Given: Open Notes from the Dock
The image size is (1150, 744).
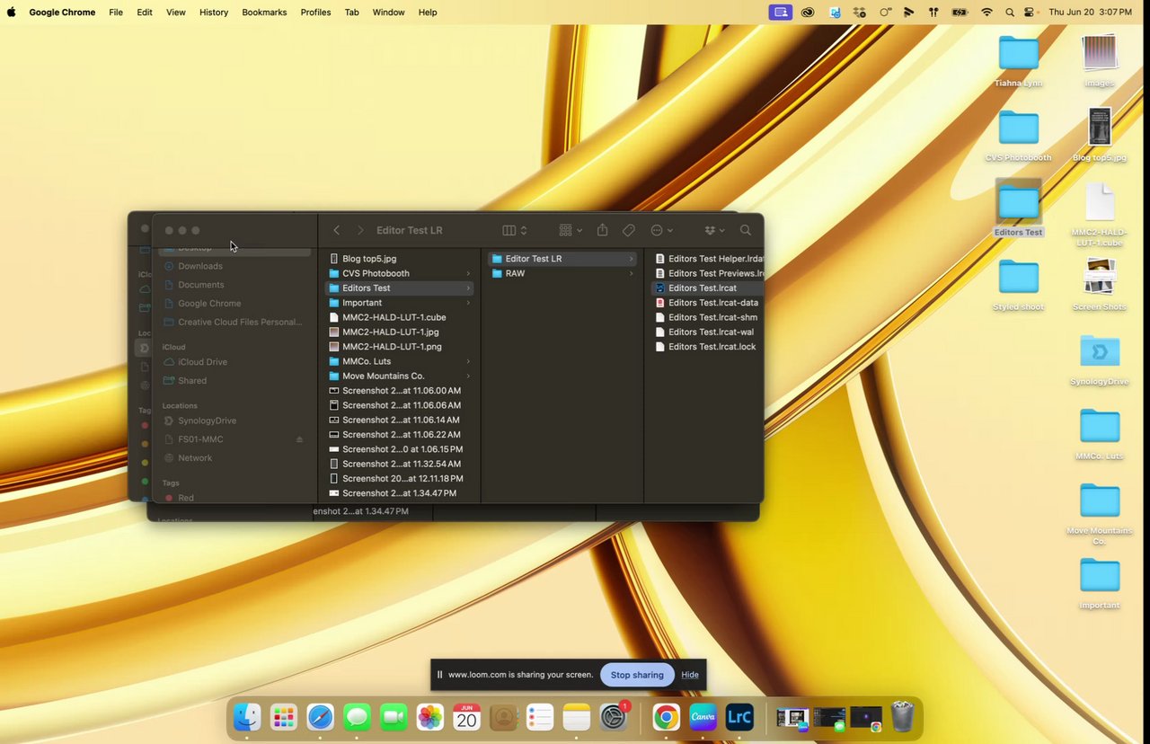Looking at the screenshot, I should pos(577,717).
